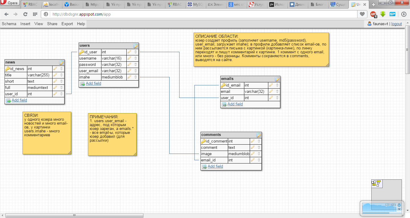Screen dimensions: 410x218
Task: Click Add field link in users table
Action: 93,84
